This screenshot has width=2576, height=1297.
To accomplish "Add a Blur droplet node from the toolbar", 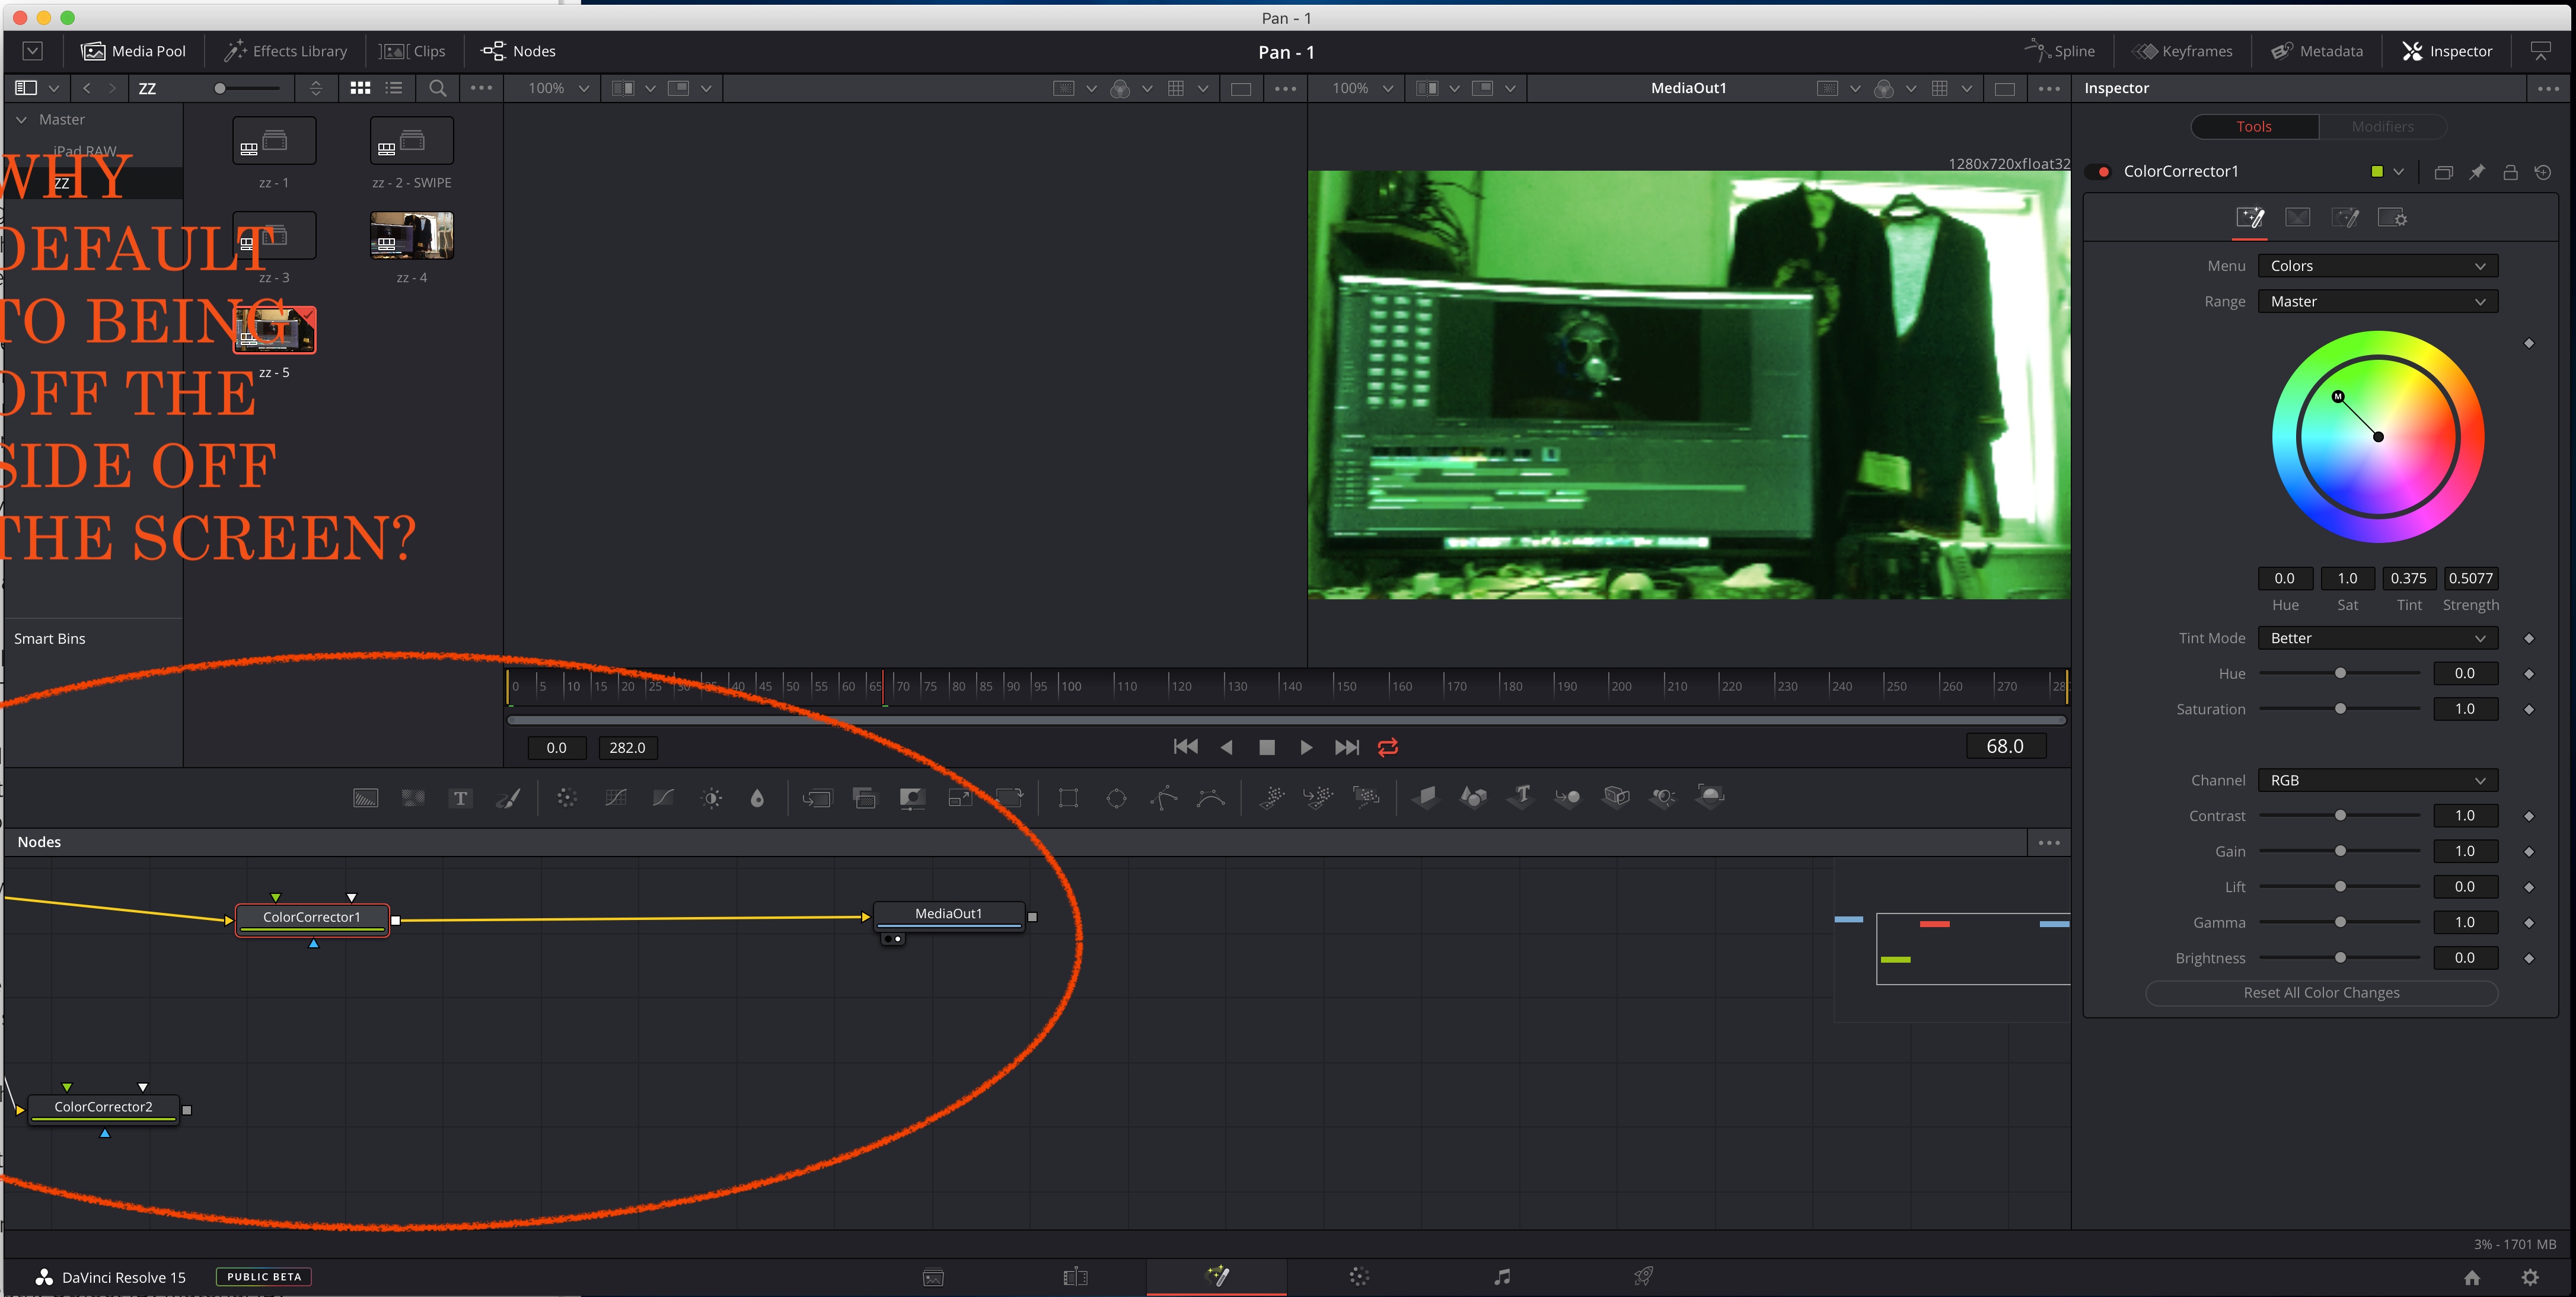I will 757,797.
